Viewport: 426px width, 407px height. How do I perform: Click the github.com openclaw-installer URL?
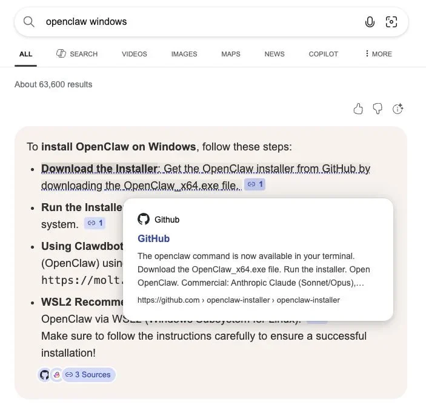[x=239, y=300]
